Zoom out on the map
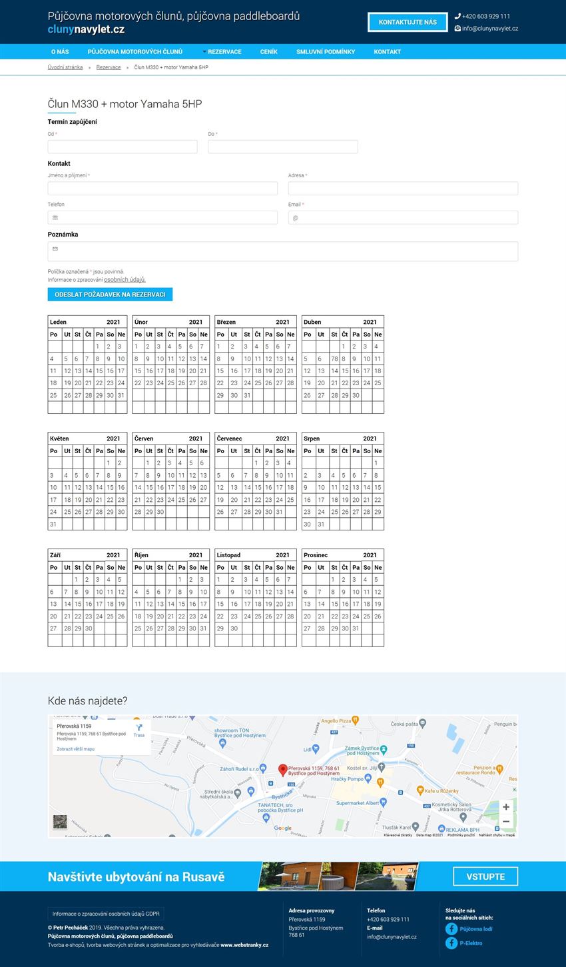 [505, 822]
